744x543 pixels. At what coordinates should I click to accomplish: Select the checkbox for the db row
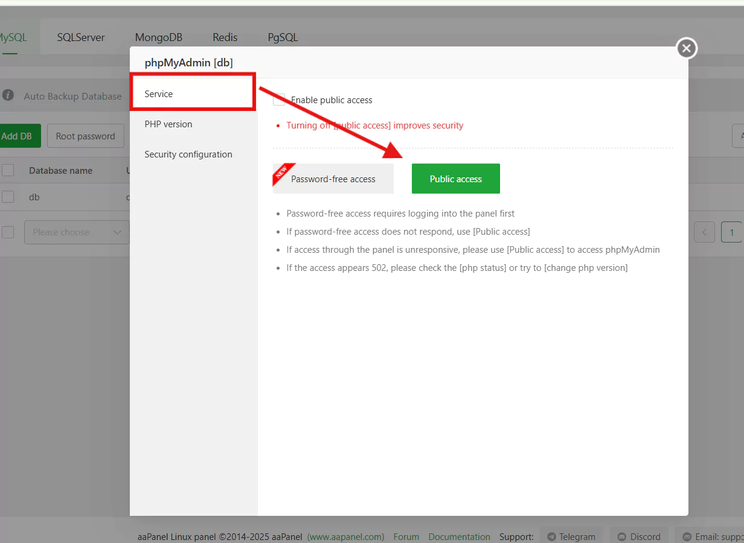8,197
